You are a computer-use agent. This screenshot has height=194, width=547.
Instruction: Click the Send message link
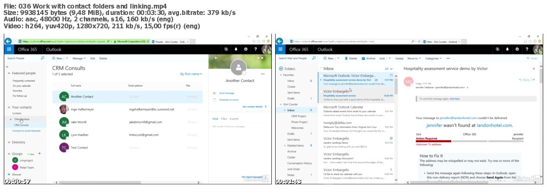click(x=226, y=93)
